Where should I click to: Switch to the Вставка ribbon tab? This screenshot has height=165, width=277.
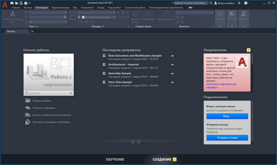28,8
